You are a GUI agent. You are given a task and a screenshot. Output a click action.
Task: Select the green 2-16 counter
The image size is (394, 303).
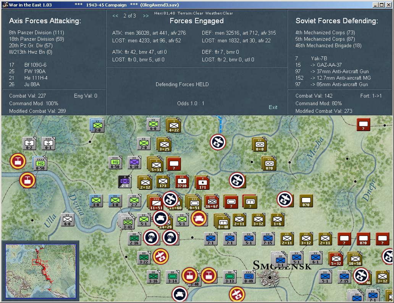tap(134, 239)
